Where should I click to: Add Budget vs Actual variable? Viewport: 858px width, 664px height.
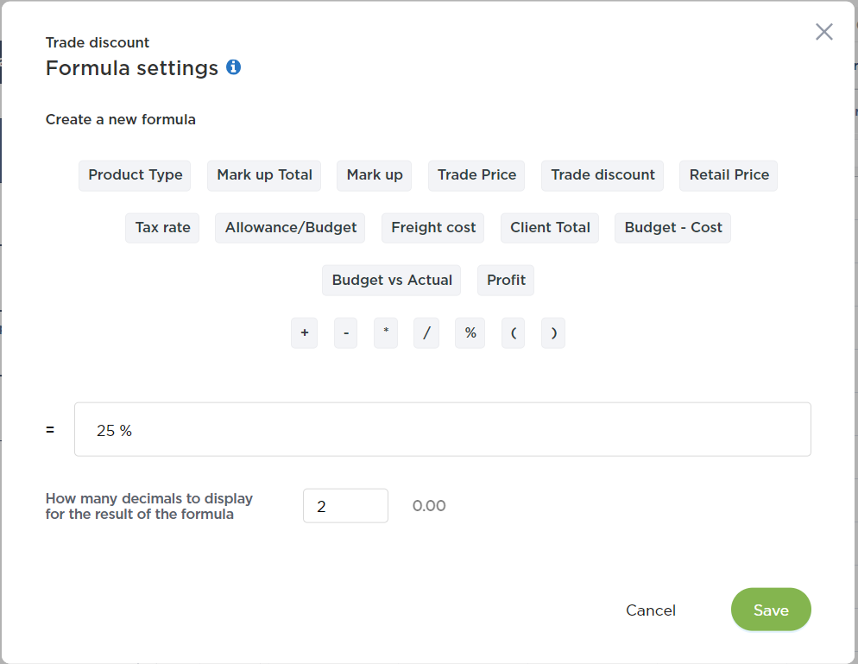pos(392,281)
